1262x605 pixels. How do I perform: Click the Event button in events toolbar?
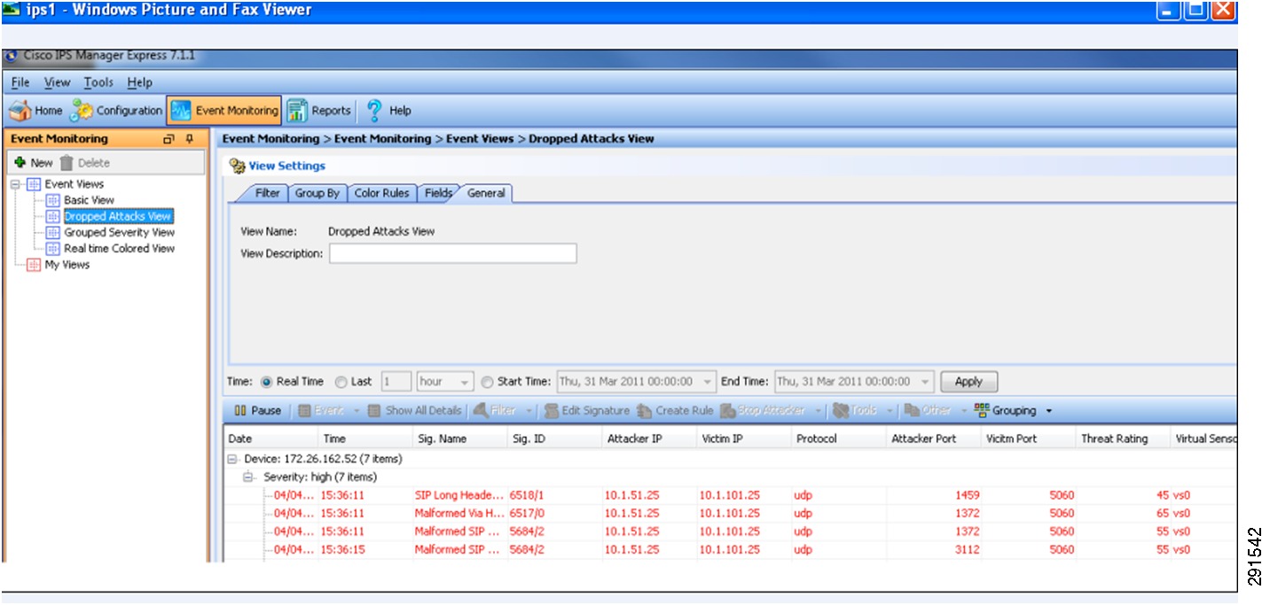321,411
